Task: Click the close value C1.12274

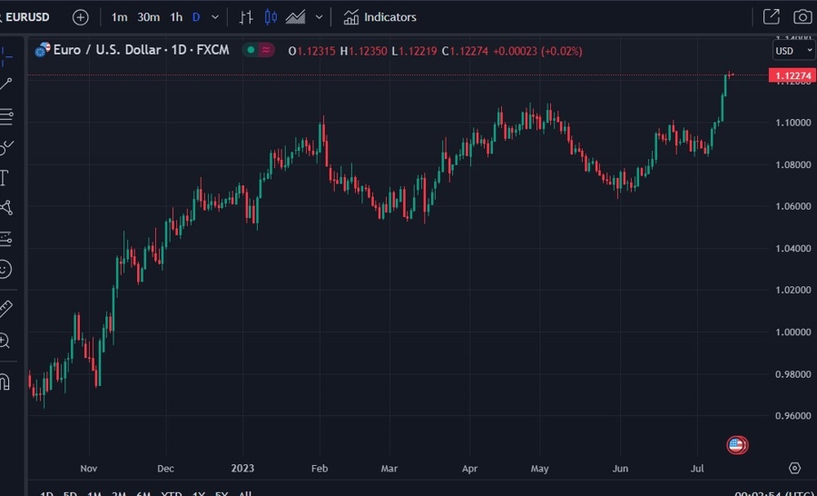Action: click(x=465, y=51)
